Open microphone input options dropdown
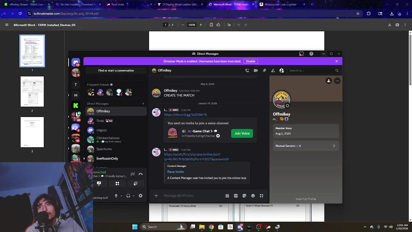The image size is (412, 232). (121, 196)
